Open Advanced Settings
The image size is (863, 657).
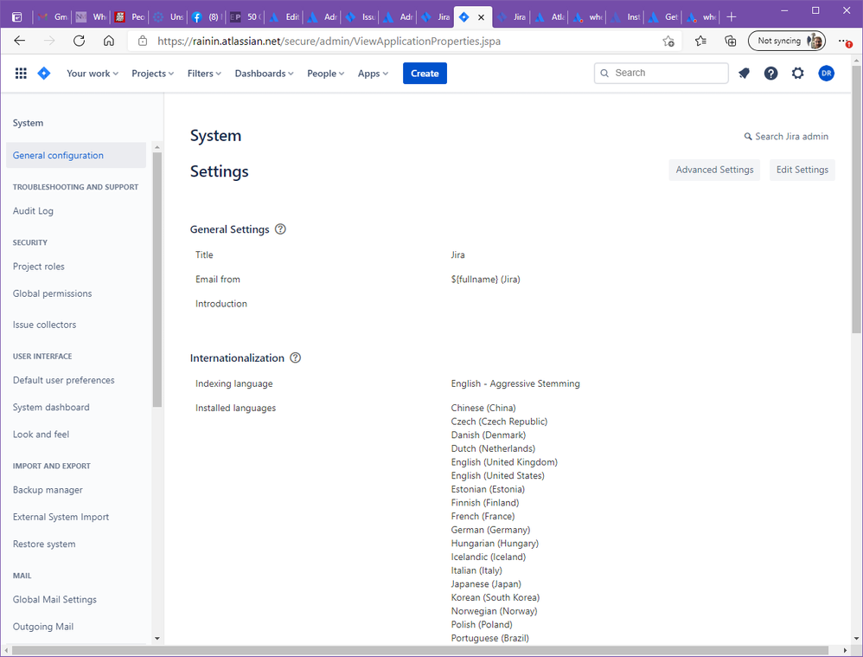tap(714, 170)
